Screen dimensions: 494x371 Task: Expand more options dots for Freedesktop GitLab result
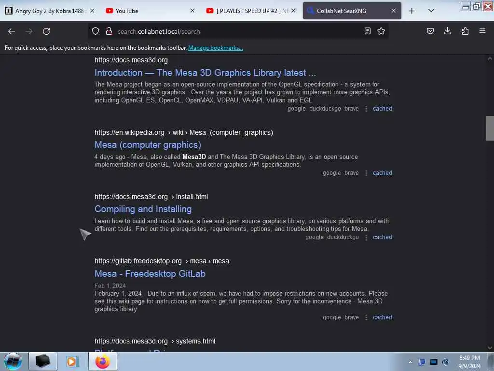tap(366, 317)
